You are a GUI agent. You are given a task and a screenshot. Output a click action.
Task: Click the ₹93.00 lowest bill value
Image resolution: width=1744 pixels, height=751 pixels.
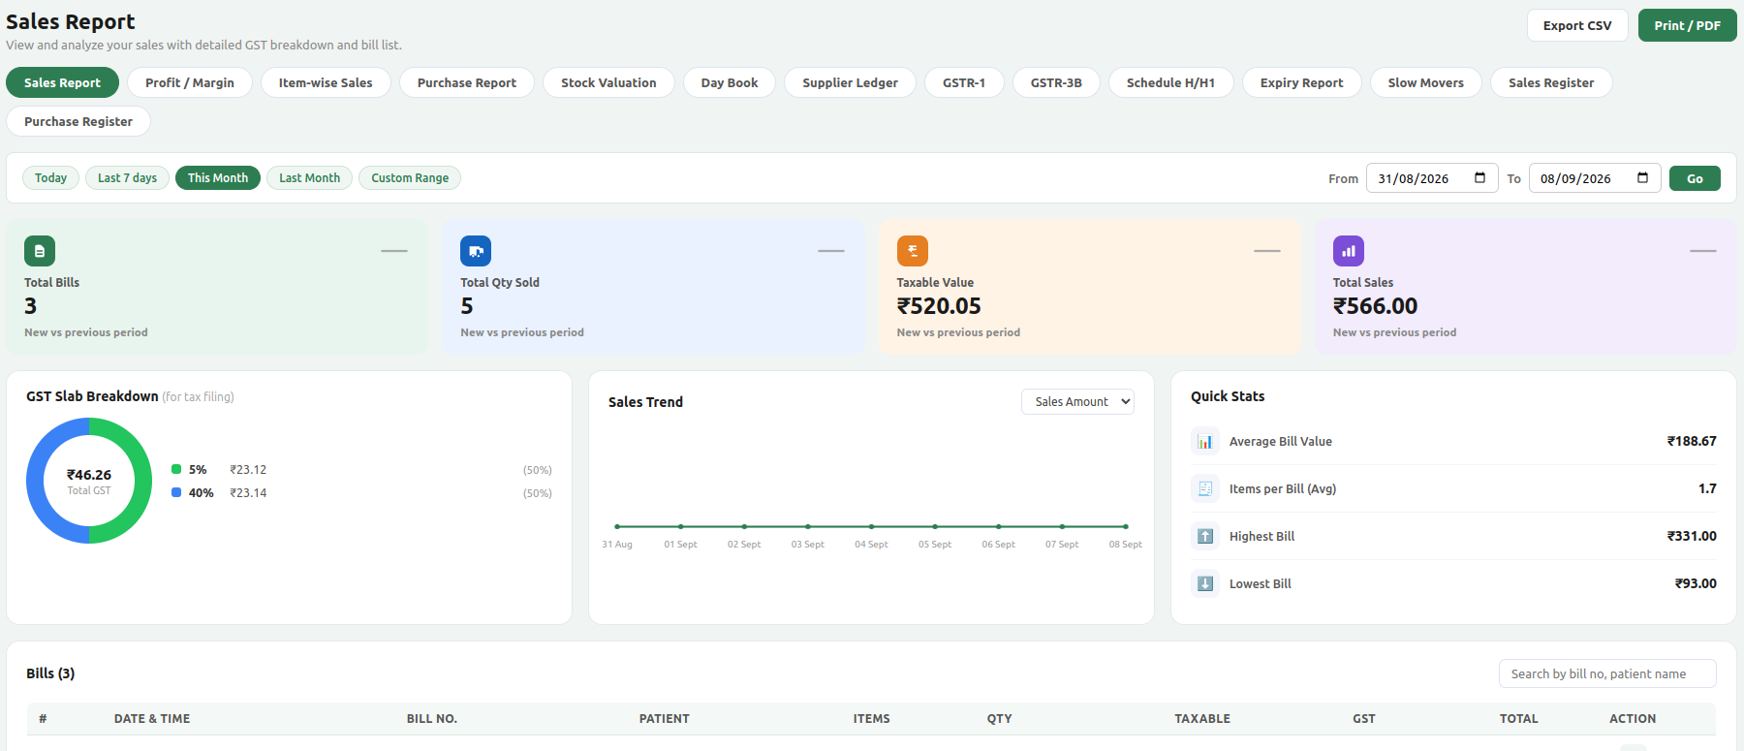pos(1696,583)
